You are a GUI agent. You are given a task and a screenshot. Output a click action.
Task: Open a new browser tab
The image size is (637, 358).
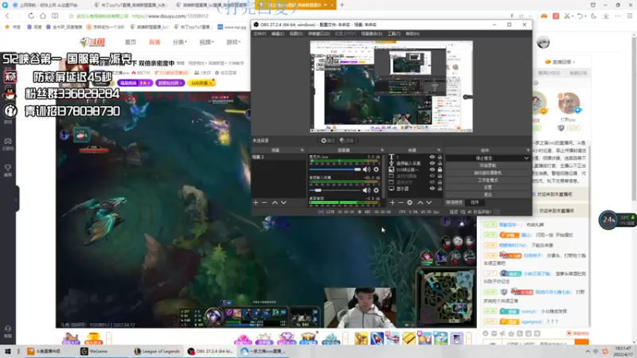click(342, 5)
